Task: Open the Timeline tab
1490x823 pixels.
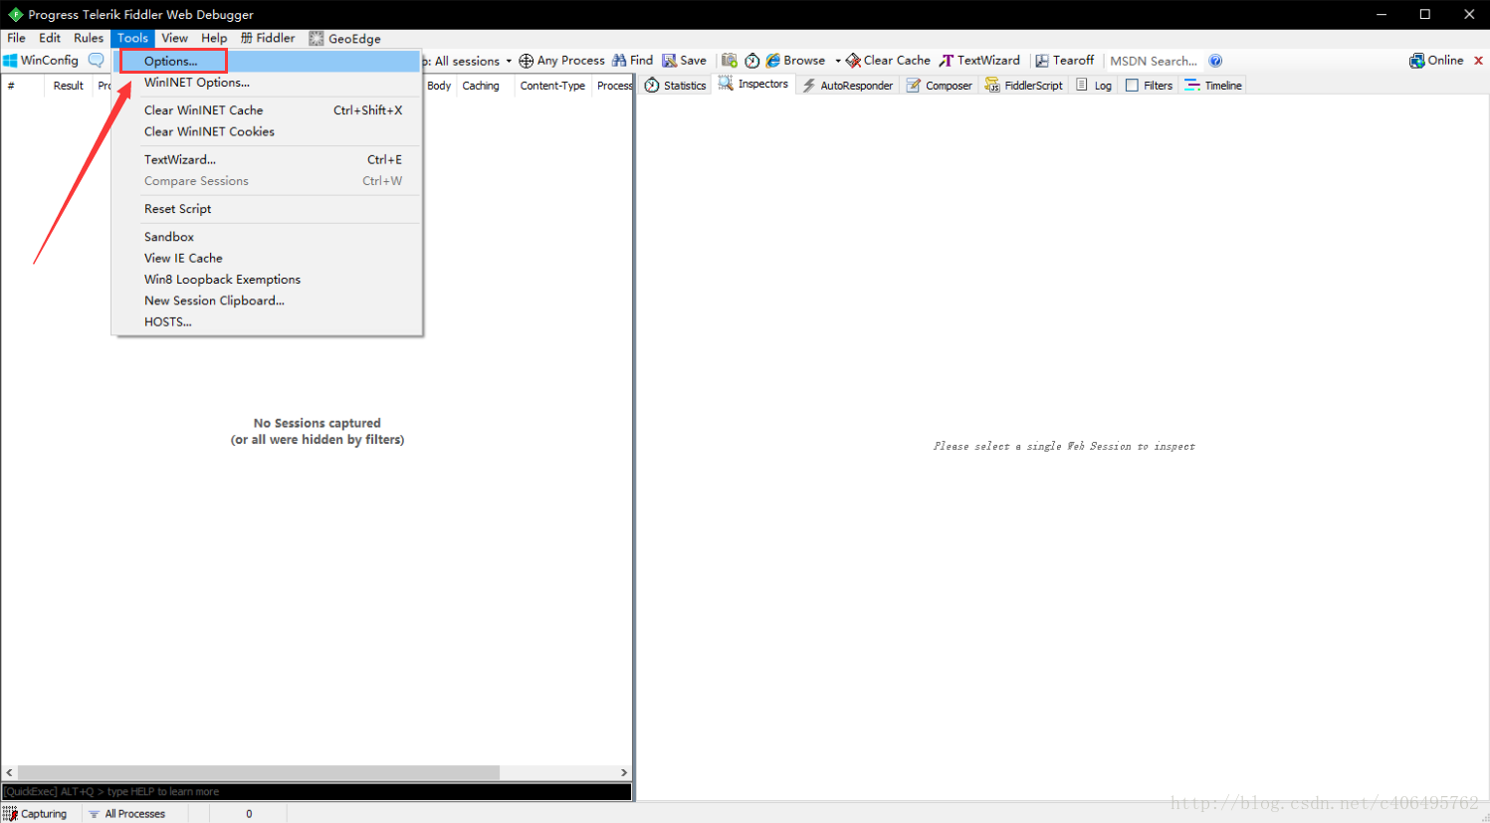Action: coord(1212,86)
